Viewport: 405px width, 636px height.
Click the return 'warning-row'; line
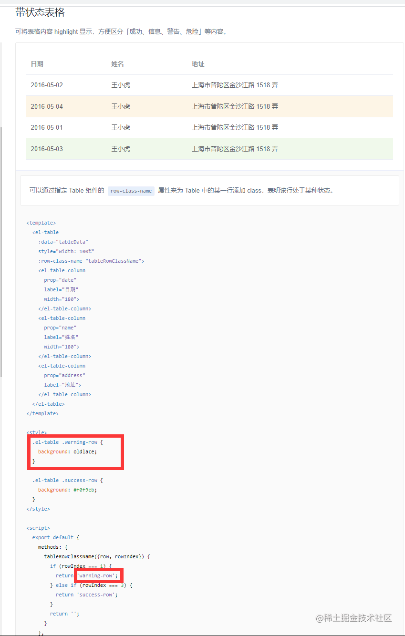(87, 575)
